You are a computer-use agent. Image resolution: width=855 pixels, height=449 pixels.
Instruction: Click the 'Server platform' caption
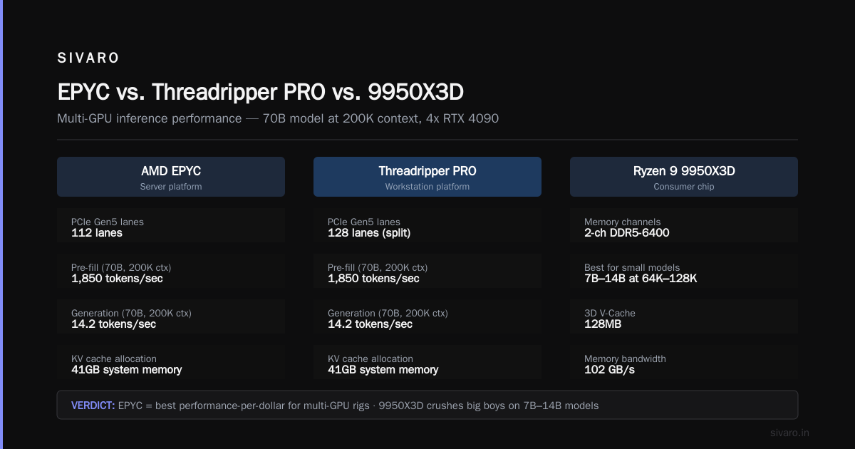click(x=171, y=187)
